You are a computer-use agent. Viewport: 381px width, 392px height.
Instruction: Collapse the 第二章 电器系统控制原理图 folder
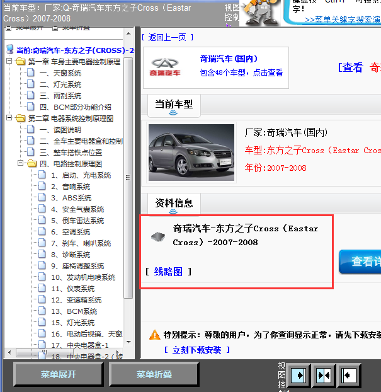click(x=9, y=117)
